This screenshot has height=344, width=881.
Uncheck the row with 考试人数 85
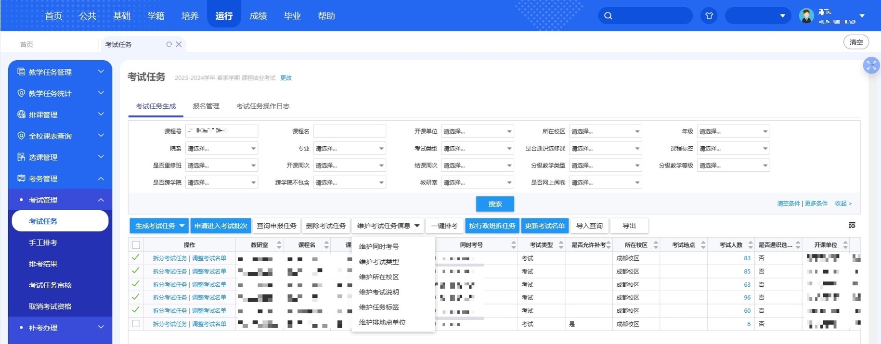coord(136,271)
